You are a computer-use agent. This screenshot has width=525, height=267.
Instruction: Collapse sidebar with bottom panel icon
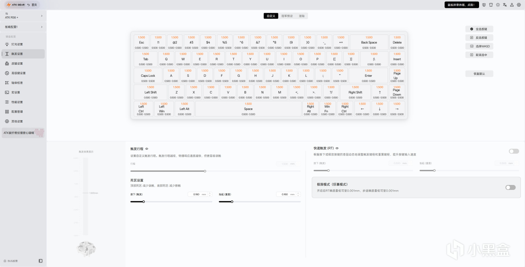coord(41,261)
